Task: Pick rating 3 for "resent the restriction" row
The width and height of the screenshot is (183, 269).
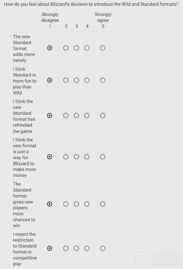Action: [76, 248]
